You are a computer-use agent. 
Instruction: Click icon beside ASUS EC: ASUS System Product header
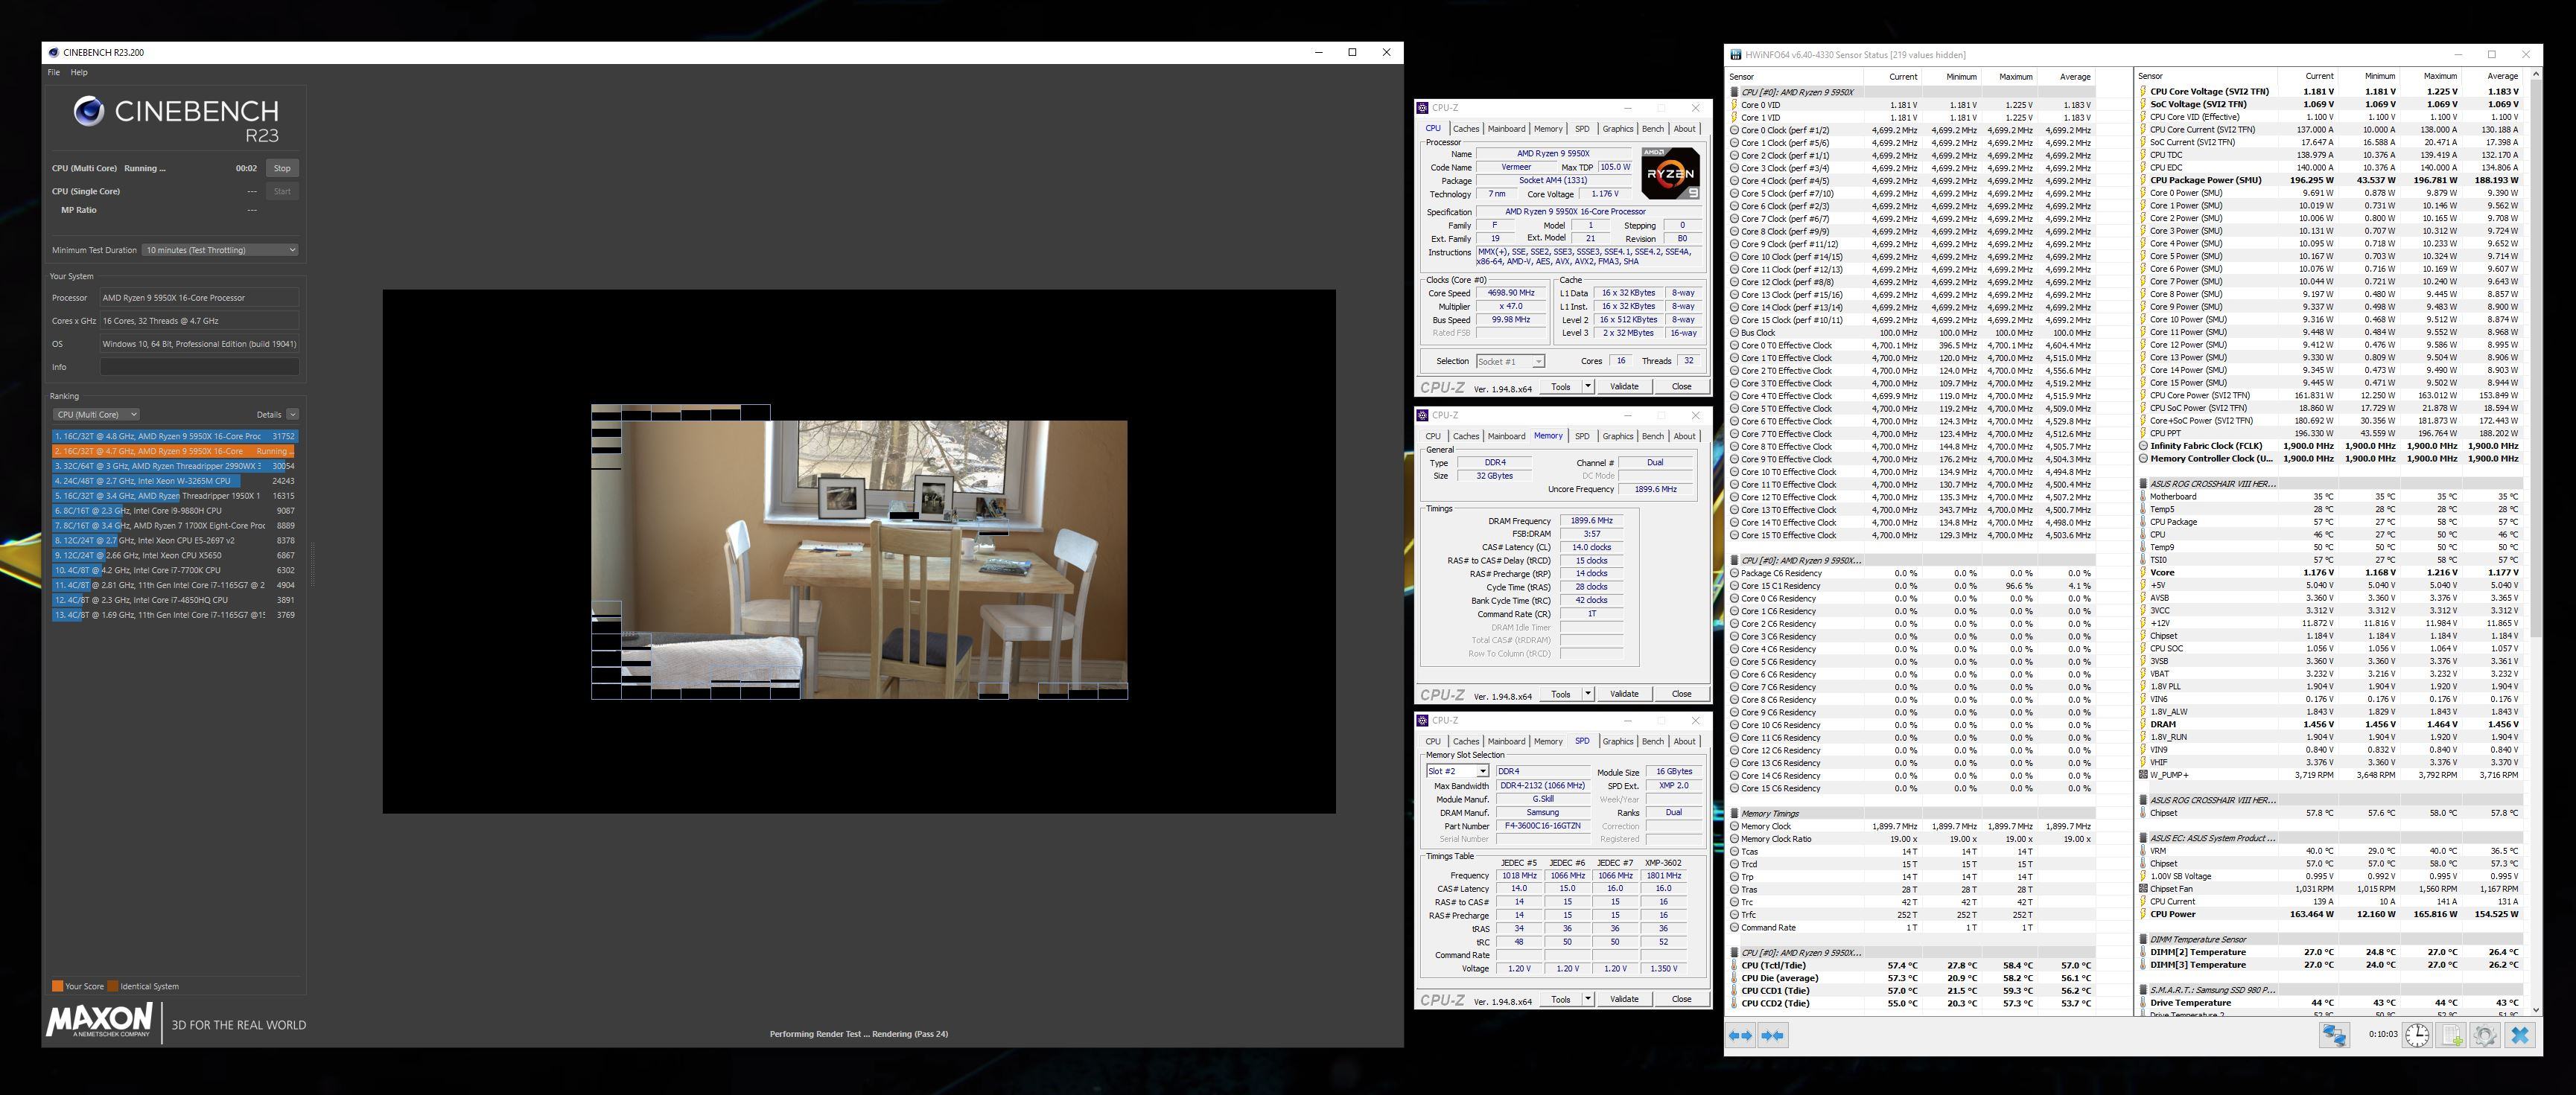2143,838
